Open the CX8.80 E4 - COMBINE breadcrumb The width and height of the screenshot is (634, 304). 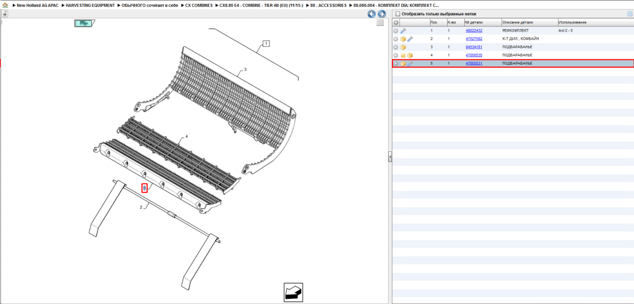(261, 6)
